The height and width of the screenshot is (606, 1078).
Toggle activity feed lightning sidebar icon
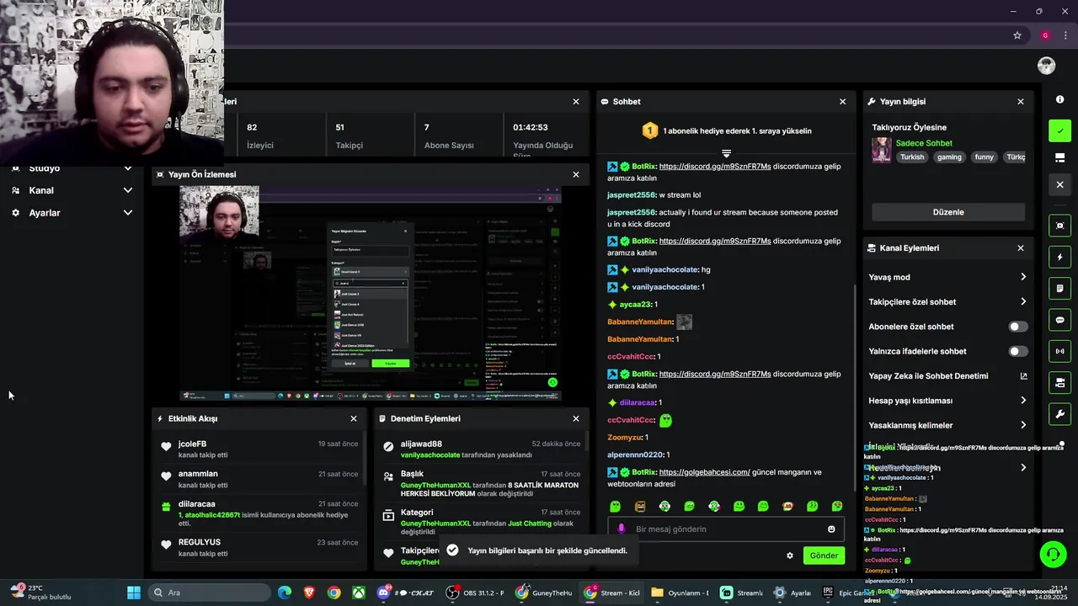[1059, 257]
